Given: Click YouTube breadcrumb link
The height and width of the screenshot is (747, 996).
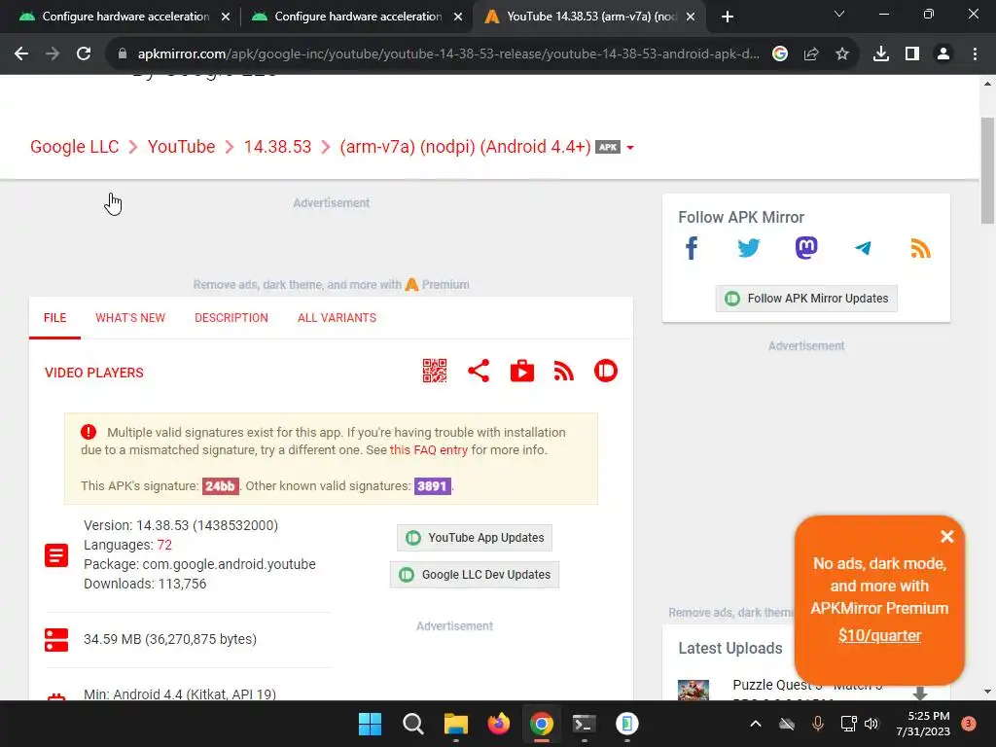Looking at the screenshot, I should pos(181,147).
